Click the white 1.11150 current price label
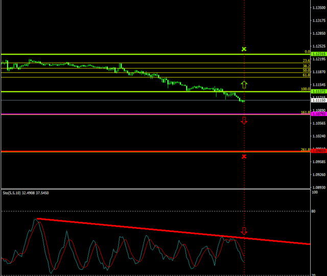This screenshot has width=327, height=276. (319, 101)
